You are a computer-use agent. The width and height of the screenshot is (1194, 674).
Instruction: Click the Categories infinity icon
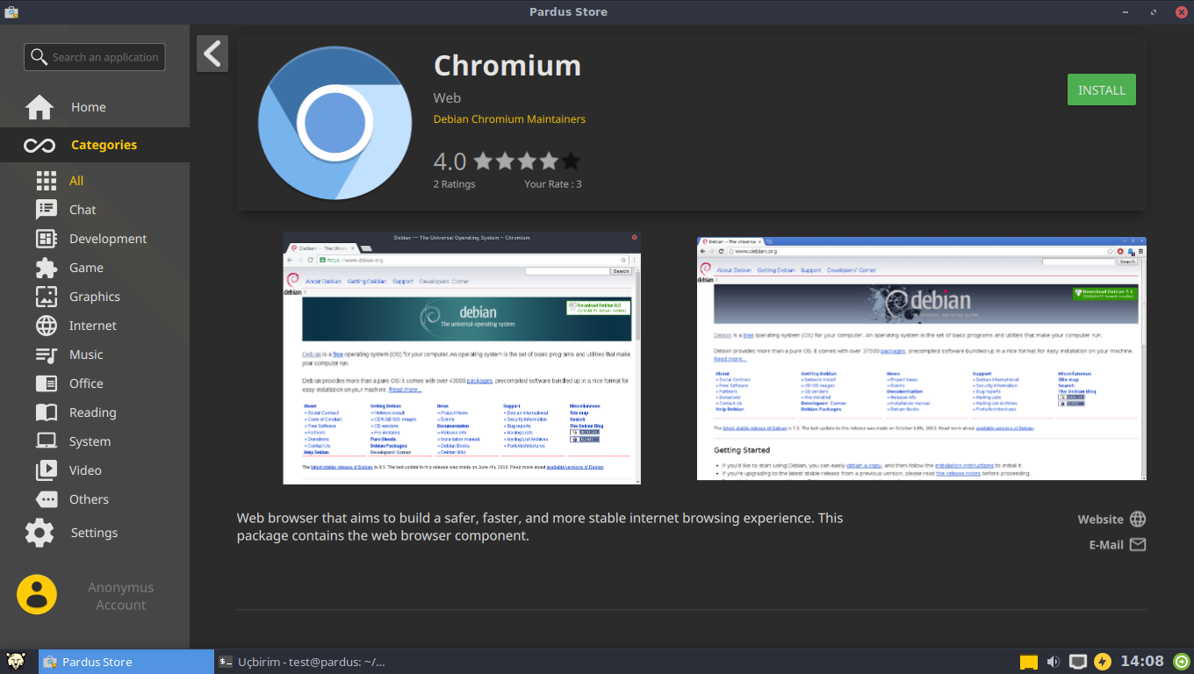tap(40, 145)
